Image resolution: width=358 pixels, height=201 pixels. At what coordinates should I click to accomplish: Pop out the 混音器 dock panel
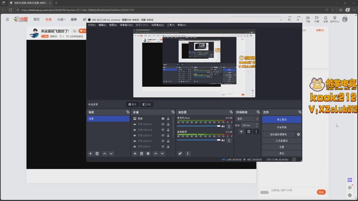point(231,112)
